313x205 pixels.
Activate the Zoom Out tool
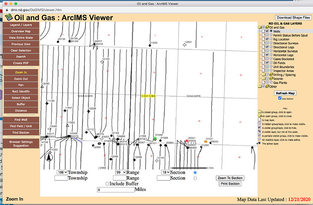click(x=21, y=79)
